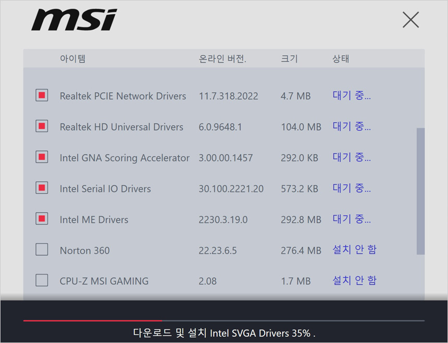Click the 크기 column header
This screenshot has height=343, width=448.
[x=289, y=59]
